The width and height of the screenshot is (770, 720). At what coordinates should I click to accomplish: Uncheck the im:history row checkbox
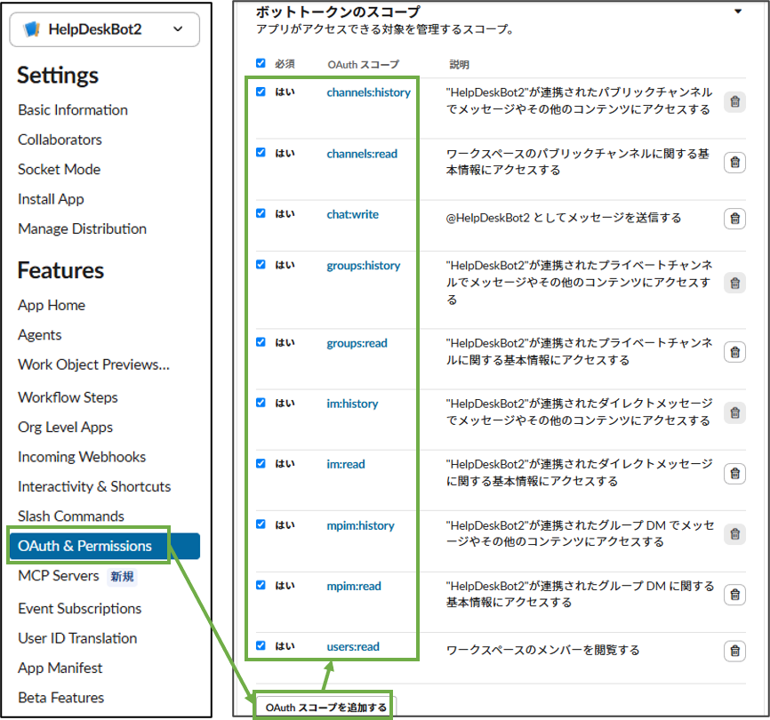click(x=261, y=403)
